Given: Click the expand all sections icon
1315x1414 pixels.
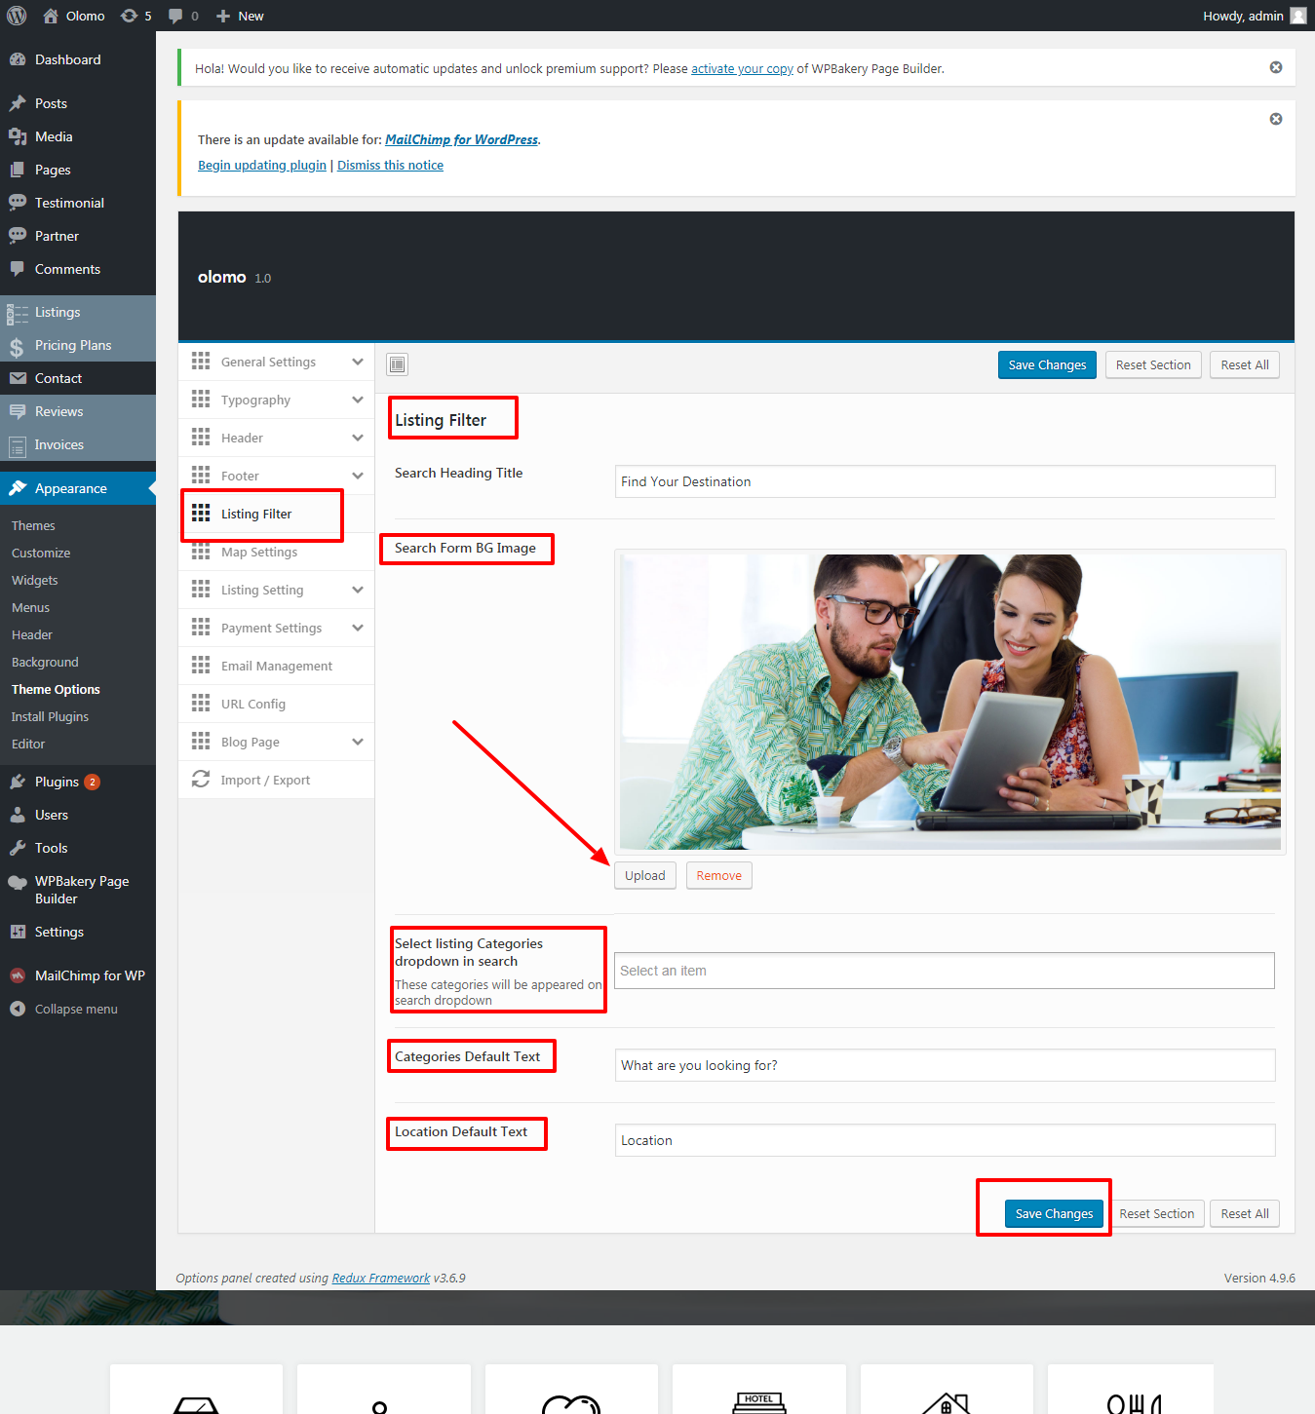Looking at the screenshot, I should pyautogui.click(x=398, y=364).
